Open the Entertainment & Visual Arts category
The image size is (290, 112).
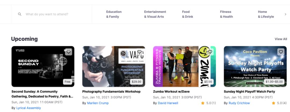[155, 14]
